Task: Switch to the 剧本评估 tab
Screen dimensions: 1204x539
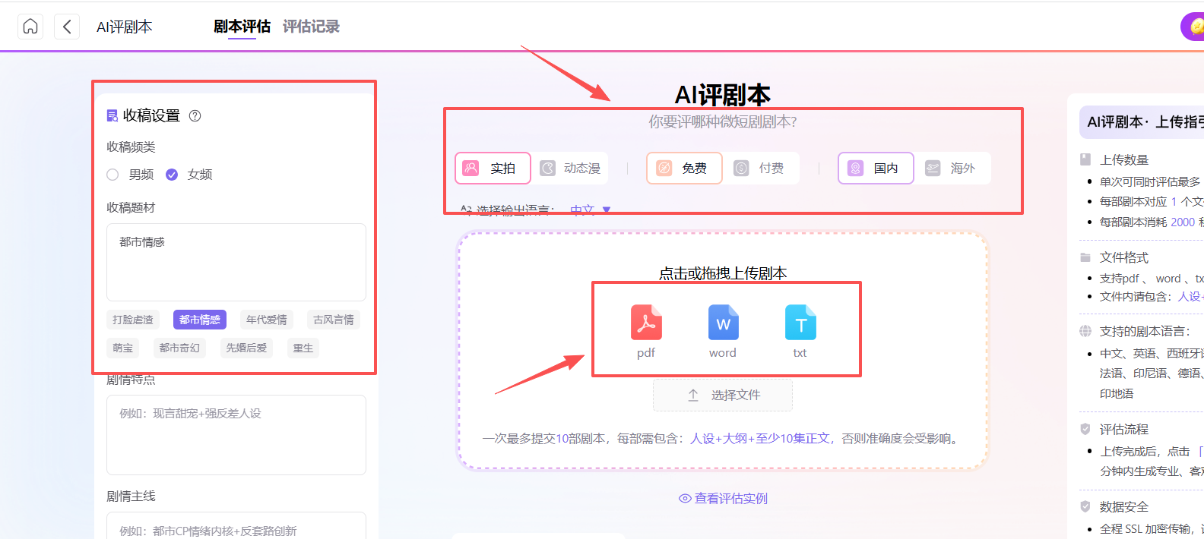Action: [242, 27]
